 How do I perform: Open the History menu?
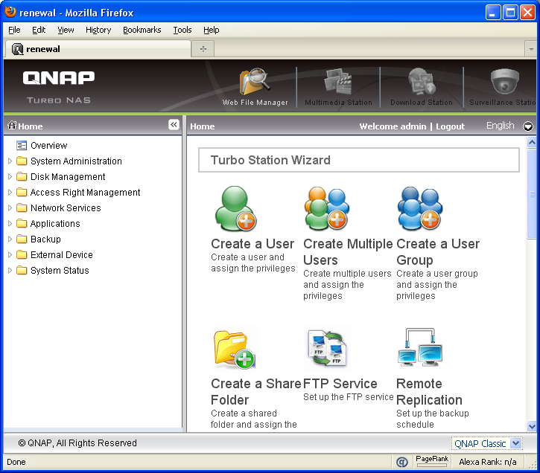(x=98, y=30)
